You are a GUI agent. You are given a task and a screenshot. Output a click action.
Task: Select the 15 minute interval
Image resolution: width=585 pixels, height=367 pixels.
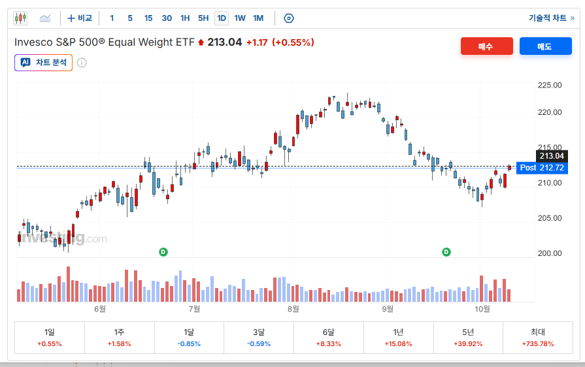(148, 18)
